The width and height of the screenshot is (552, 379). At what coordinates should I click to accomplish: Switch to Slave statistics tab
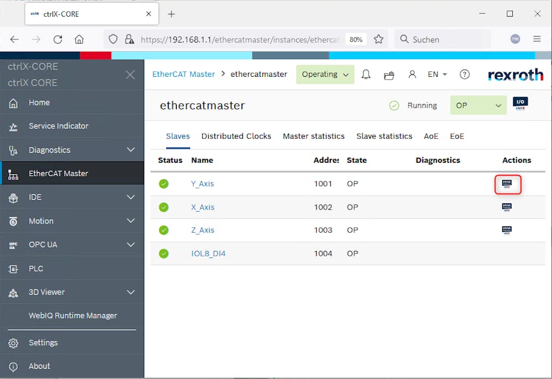[x=384, y=136]
